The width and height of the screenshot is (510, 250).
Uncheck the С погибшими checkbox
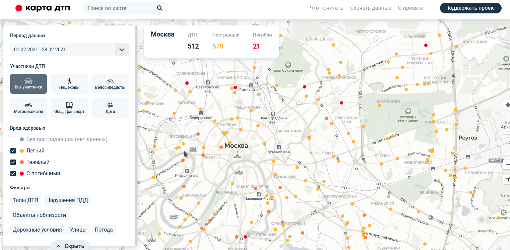click(13, 174)
